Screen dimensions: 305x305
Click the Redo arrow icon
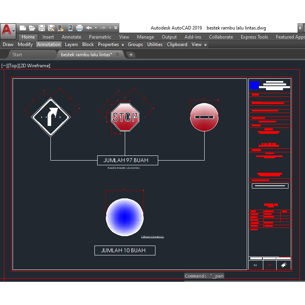coord(103,28)
